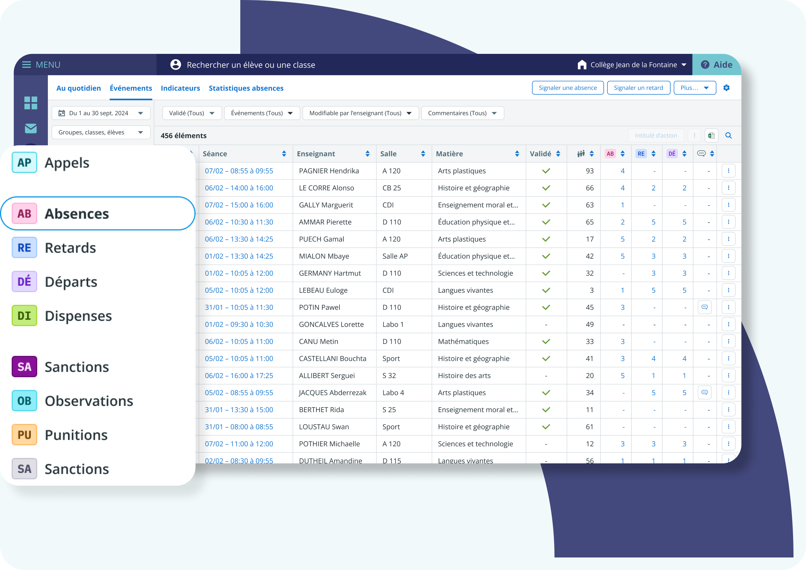Open Groupes, classes, élèves dropdown

point(101,132)
